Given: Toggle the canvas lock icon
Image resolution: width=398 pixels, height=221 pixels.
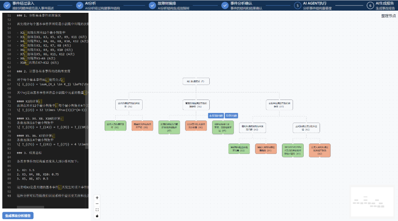Looking at the screenshot, I should pyautogui.click(x=97, y=216).
